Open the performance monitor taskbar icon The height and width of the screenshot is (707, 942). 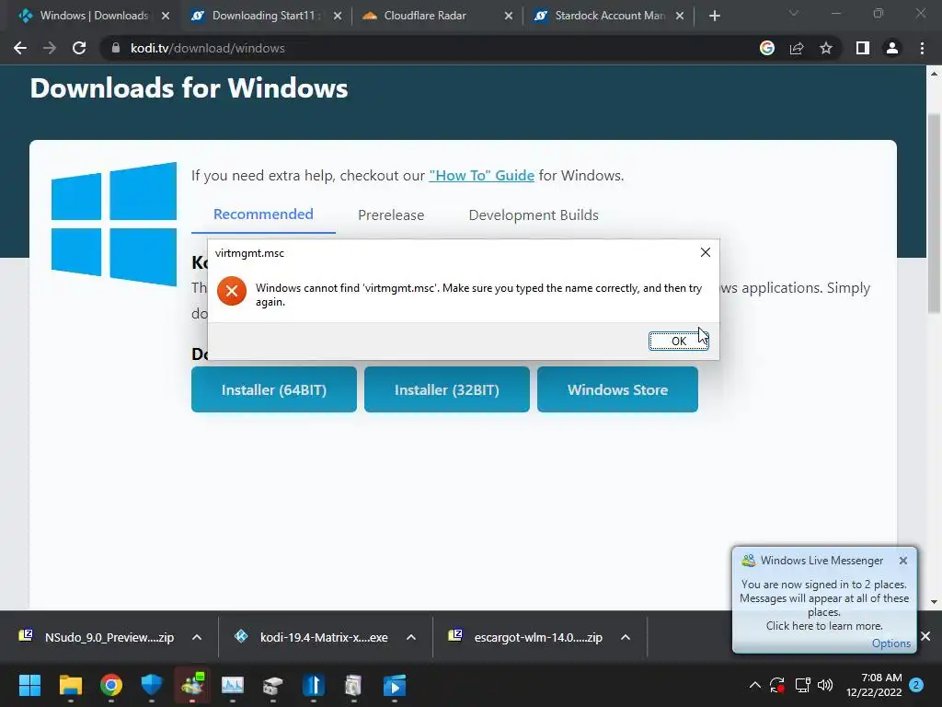[x=233, y=685]
